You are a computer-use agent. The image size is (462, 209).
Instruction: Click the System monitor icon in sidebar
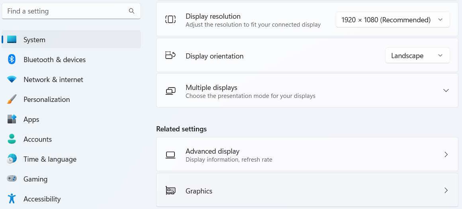(x=12, y=40)
